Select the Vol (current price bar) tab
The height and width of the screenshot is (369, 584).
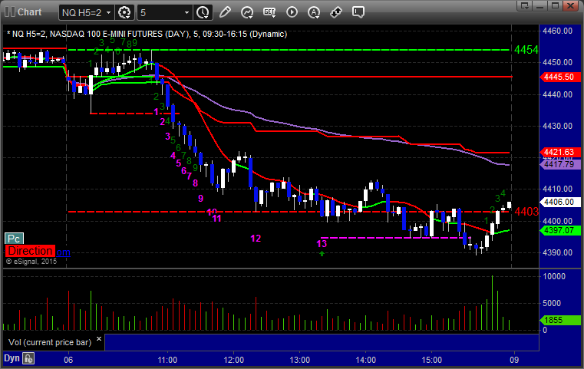pos(50,342)
